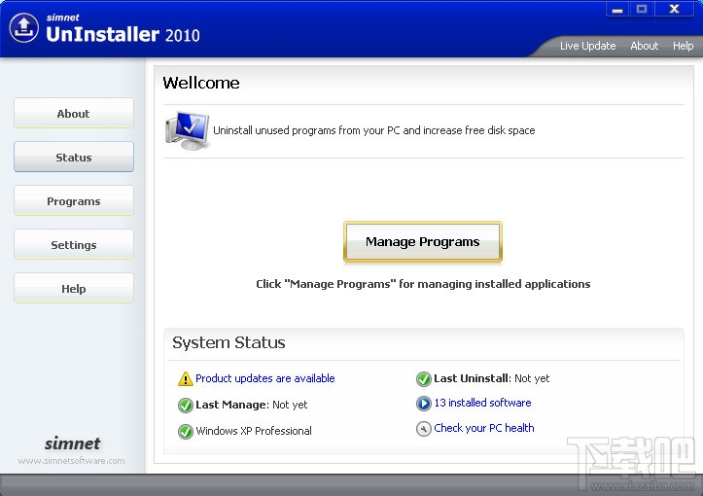Click the Windows XP Professional text

click(254, 431)
